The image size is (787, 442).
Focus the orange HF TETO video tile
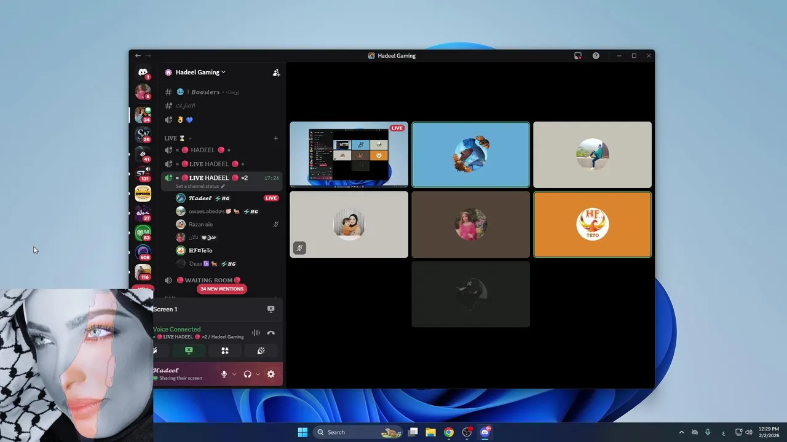(592, 225)
